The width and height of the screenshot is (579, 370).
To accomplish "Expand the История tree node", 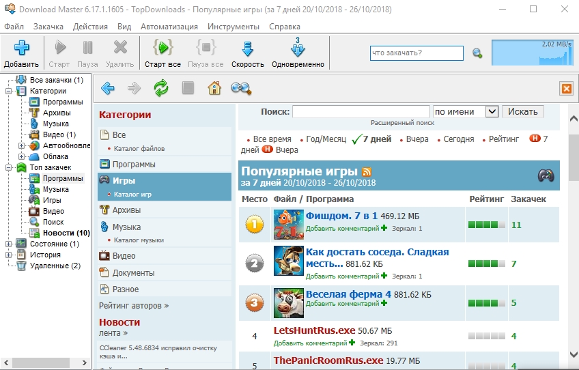I will point(8,255).
